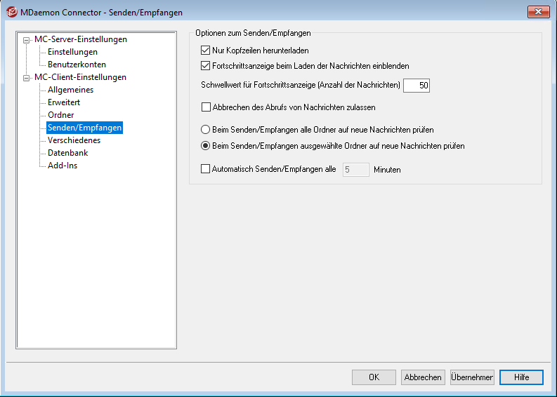The height and width of the screenshot is (397, 557).
Task: Select radio option to check alle Ordner
Action: coord(206,130)
